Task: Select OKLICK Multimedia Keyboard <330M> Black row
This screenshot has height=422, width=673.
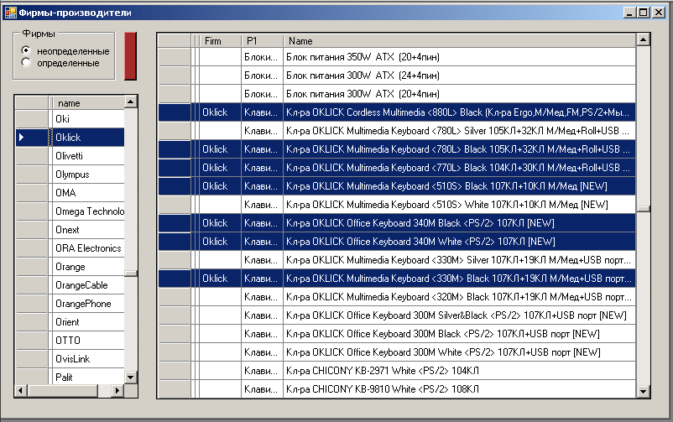Action: click(397, 279)
